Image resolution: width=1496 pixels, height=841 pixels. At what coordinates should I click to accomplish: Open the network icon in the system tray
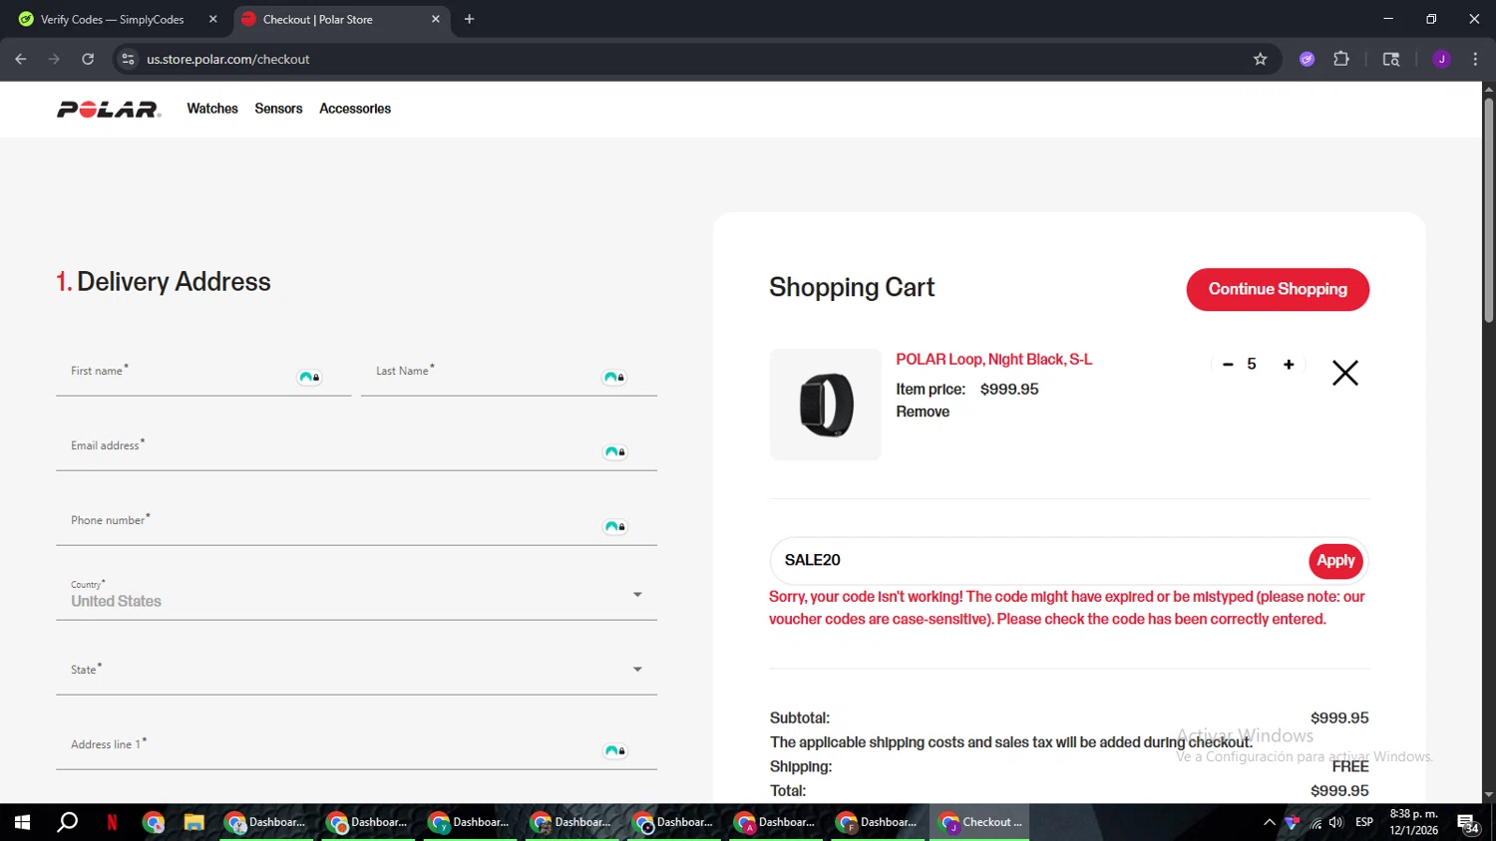[1315, 822]
